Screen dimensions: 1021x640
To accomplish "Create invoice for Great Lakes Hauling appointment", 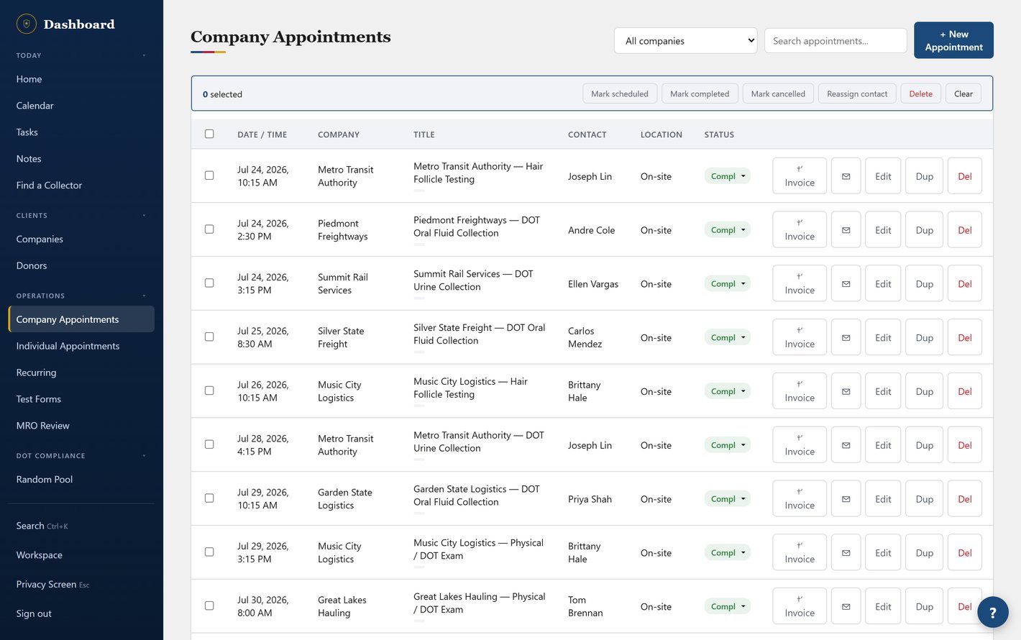I will point(800,606).
